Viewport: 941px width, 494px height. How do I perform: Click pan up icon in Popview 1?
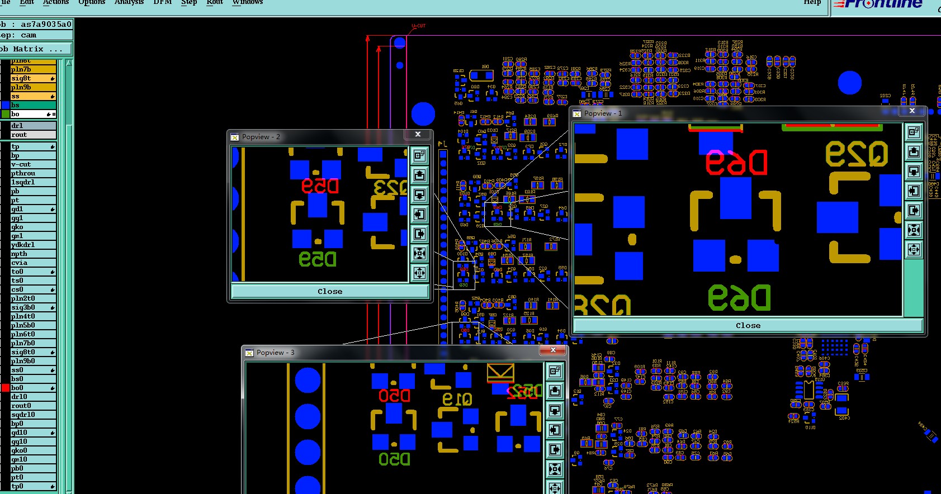coord(914,151)
